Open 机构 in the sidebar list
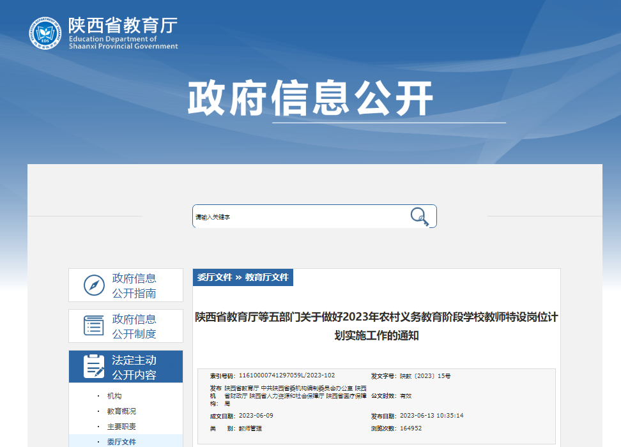621x447 pixels. [x=114, y=397]
